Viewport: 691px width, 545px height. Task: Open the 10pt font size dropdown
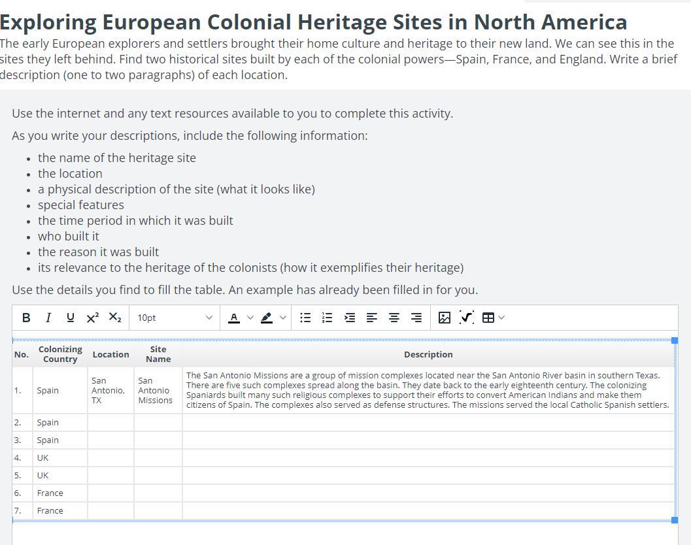(x=175, y=318)
